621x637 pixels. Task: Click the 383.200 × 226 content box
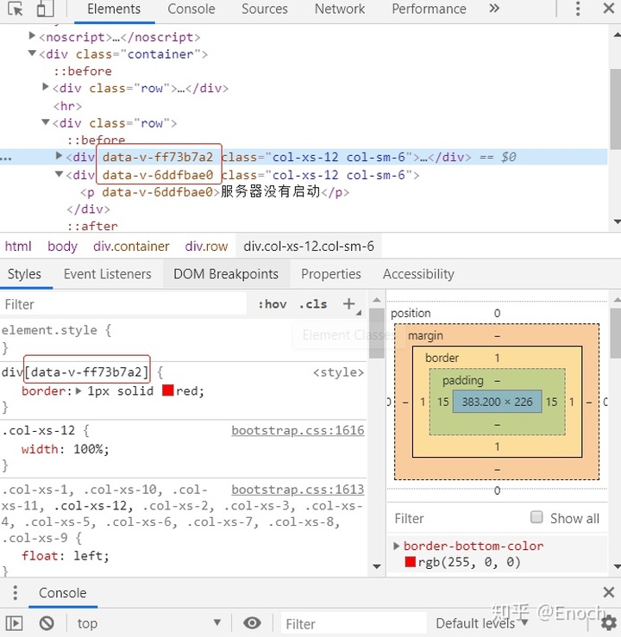[497, 402]
